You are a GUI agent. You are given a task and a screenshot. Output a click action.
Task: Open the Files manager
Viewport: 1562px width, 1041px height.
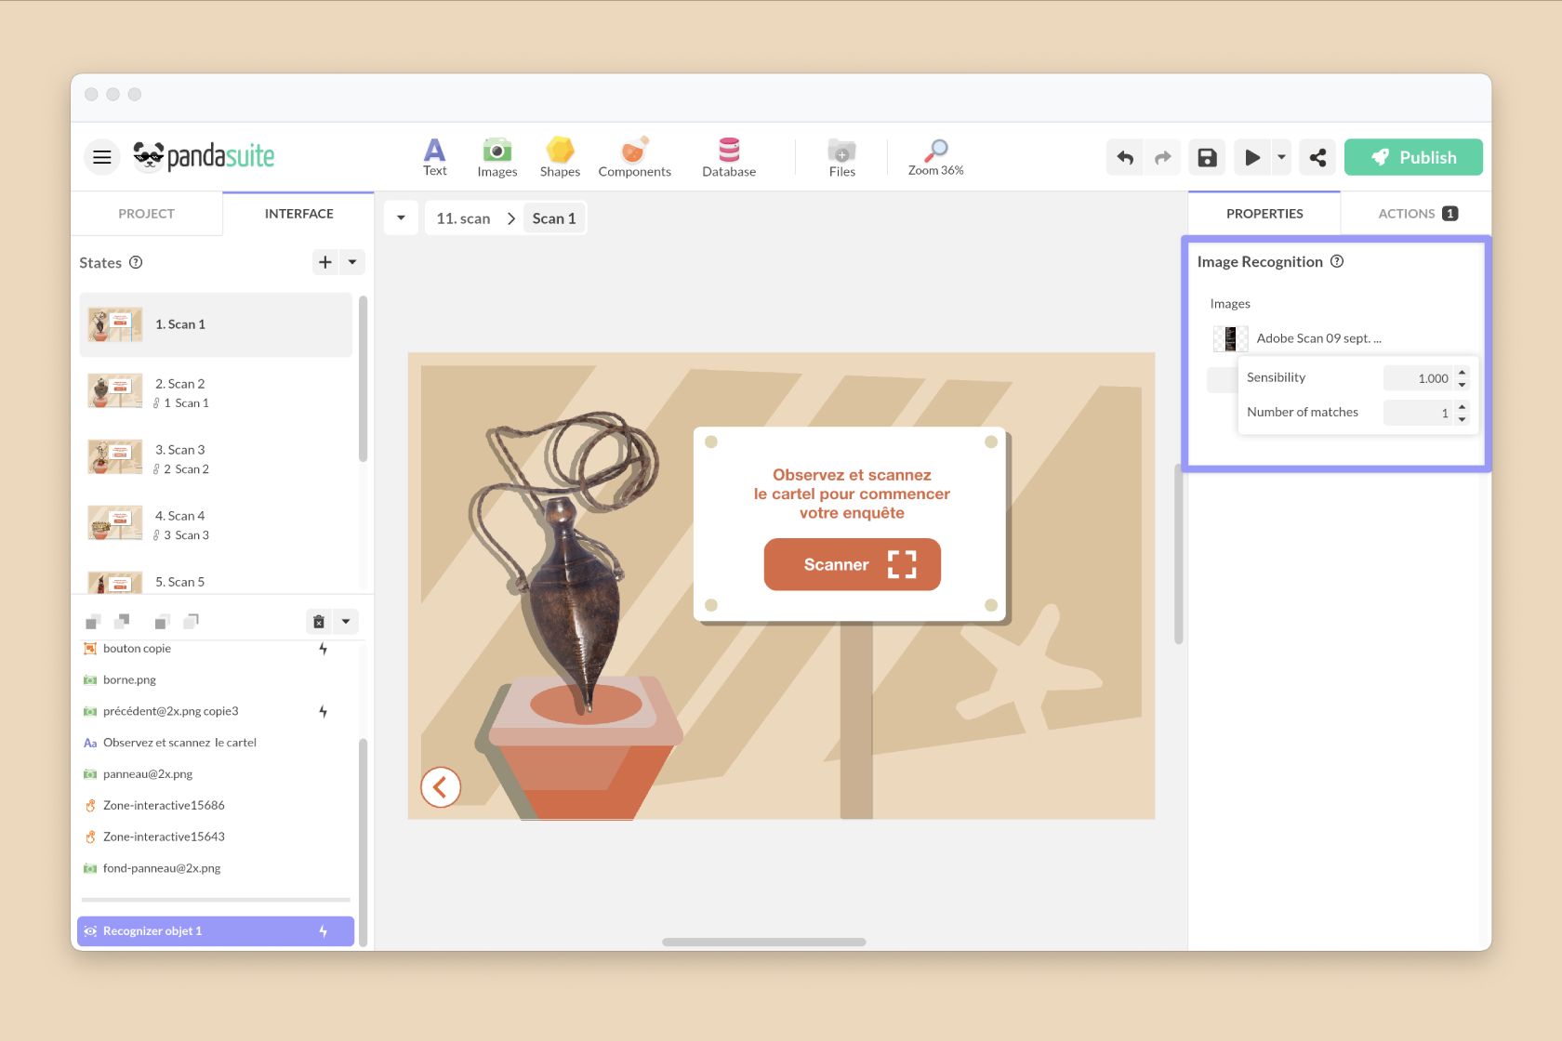coord(841,156)
